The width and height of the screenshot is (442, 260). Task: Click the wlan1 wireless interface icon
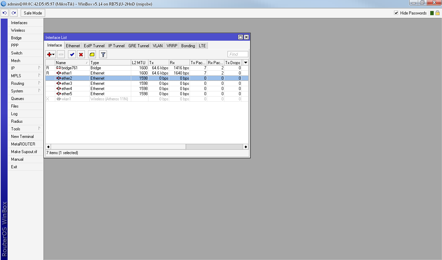58,99
